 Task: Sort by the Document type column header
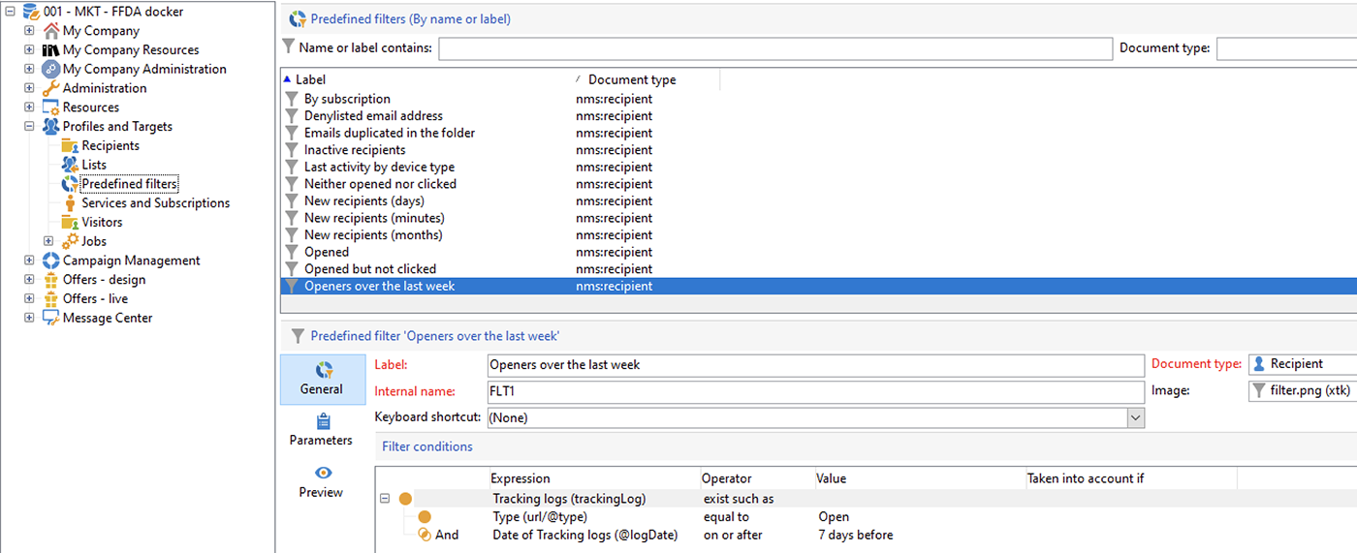coord(632,80)
